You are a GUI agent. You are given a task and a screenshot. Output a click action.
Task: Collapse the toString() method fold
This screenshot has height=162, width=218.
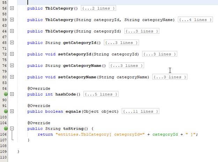point(12,128)
